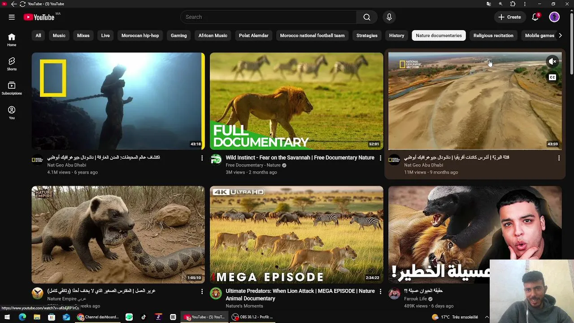The image size is (574, 323).
Task: Select the Polat Alemdar chip
Action: point(254,35)
